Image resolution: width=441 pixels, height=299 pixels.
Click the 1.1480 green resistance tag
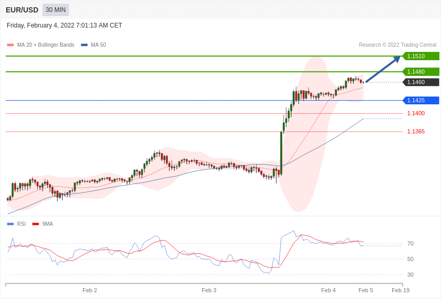tap(421, 72)
